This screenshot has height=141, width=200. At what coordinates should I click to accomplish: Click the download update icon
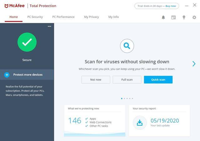140,123
